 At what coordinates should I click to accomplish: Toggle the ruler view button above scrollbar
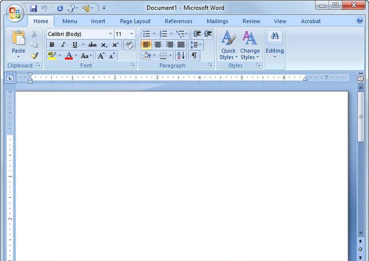[360, 79]
